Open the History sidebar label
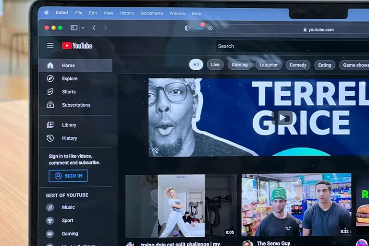 click(69, 138)
